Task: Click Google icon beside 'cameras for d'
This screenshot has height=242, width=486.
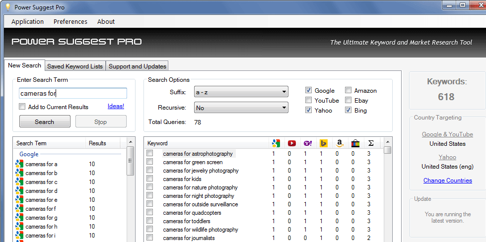Action: tap(19, 191)
